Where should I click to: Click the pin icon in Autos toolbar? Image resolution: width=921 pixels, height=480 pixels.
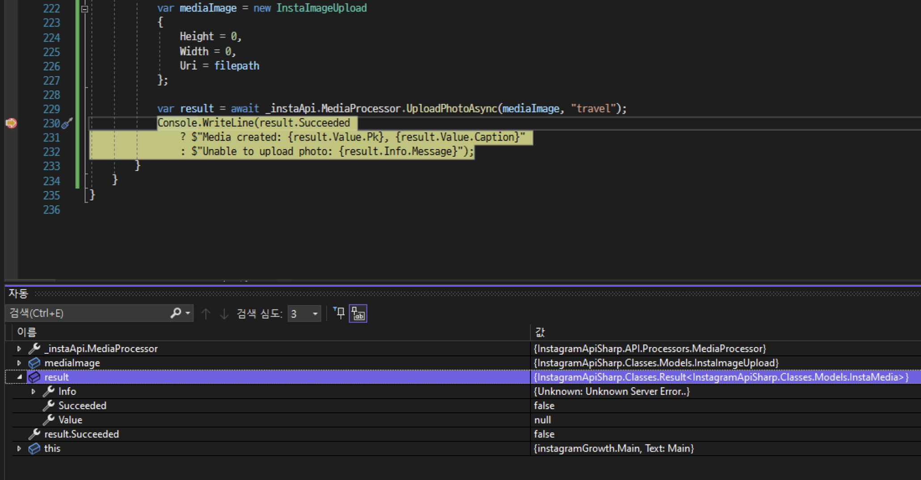point(339,313)
